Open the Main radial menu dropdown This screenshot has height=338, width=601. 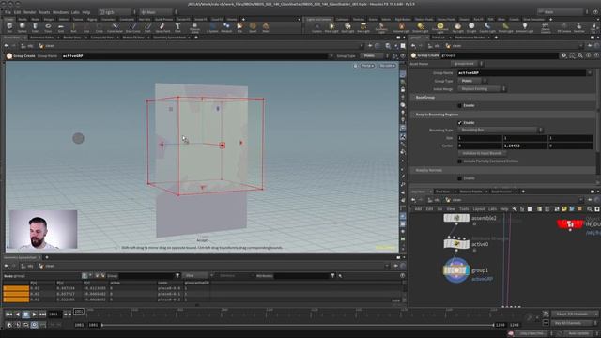[x=159, y=12]
